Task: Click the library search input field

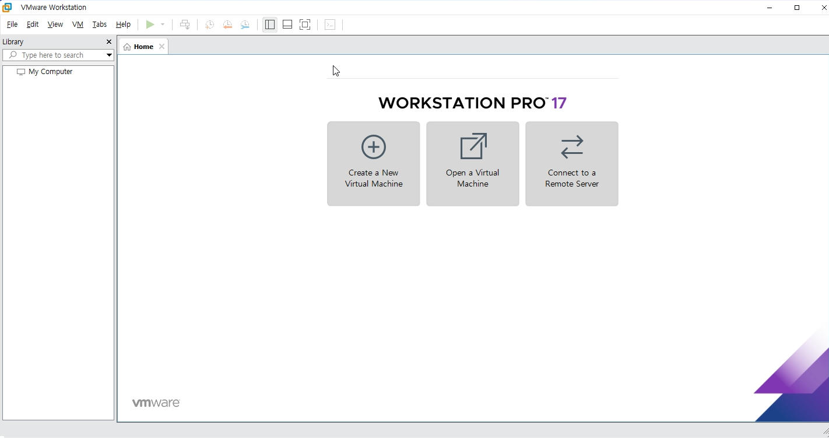Action: (52, 55)
